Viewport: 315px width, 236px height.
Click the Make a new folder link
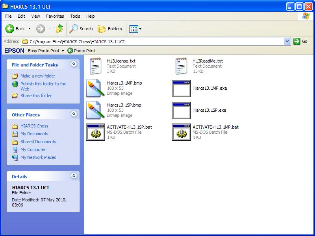[x=38, y=76]
